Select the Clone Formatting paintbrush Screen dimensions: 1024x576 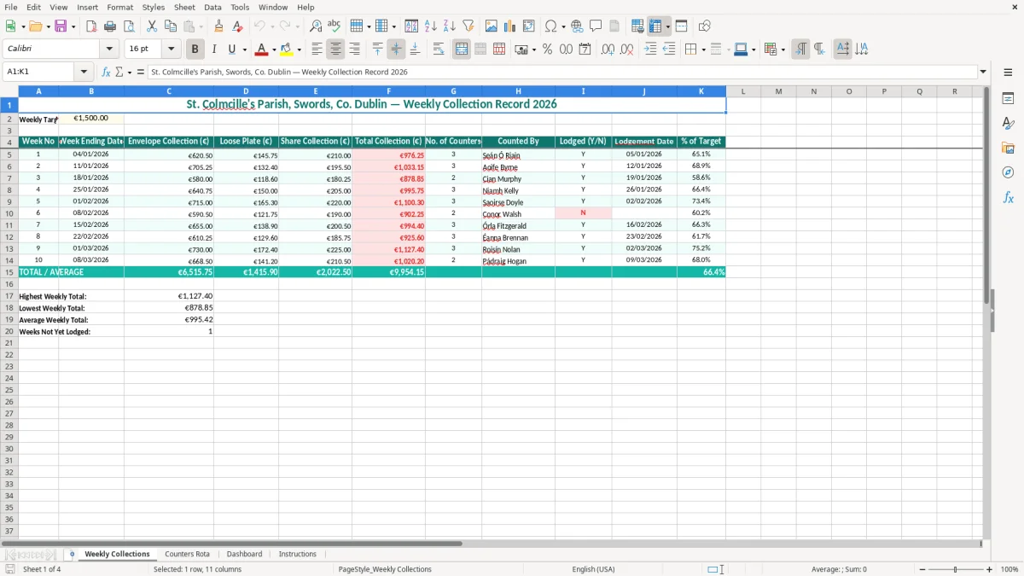[x=219, y=26]
